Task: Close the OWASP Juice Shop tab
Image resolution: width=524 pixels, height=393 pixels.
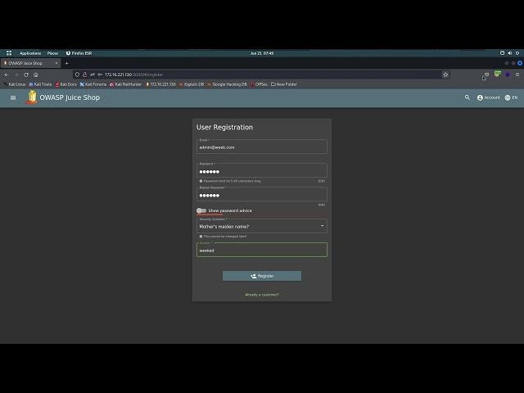Action: point(56,63)
